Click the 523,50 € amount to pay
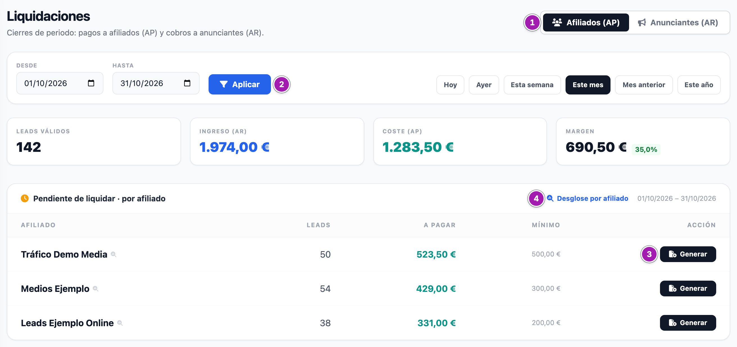The image size is (737, 347). point(436,254)
